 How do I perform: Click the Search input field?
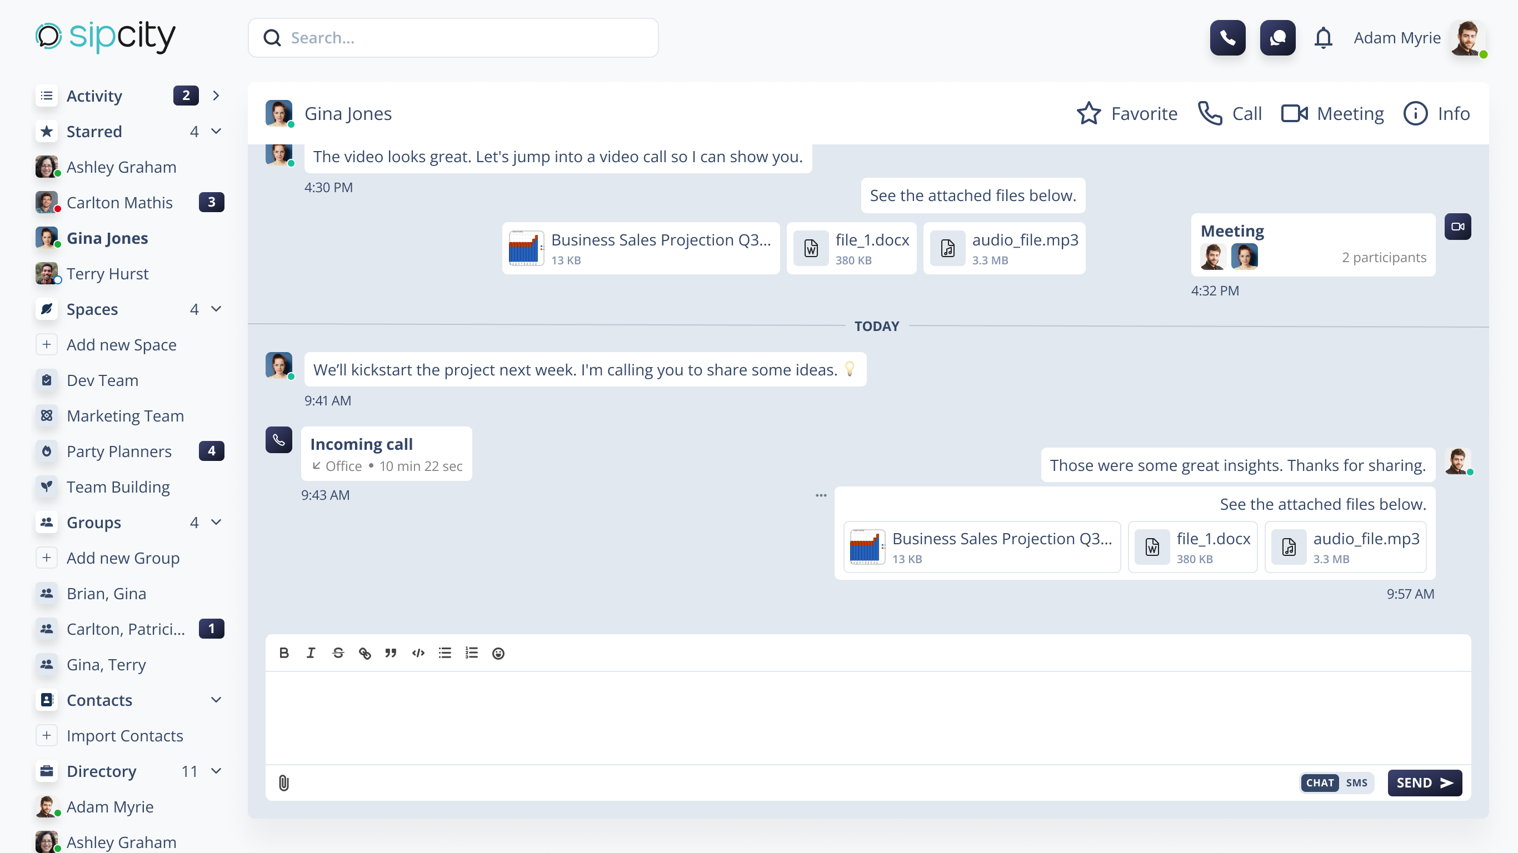pos(453,38)
